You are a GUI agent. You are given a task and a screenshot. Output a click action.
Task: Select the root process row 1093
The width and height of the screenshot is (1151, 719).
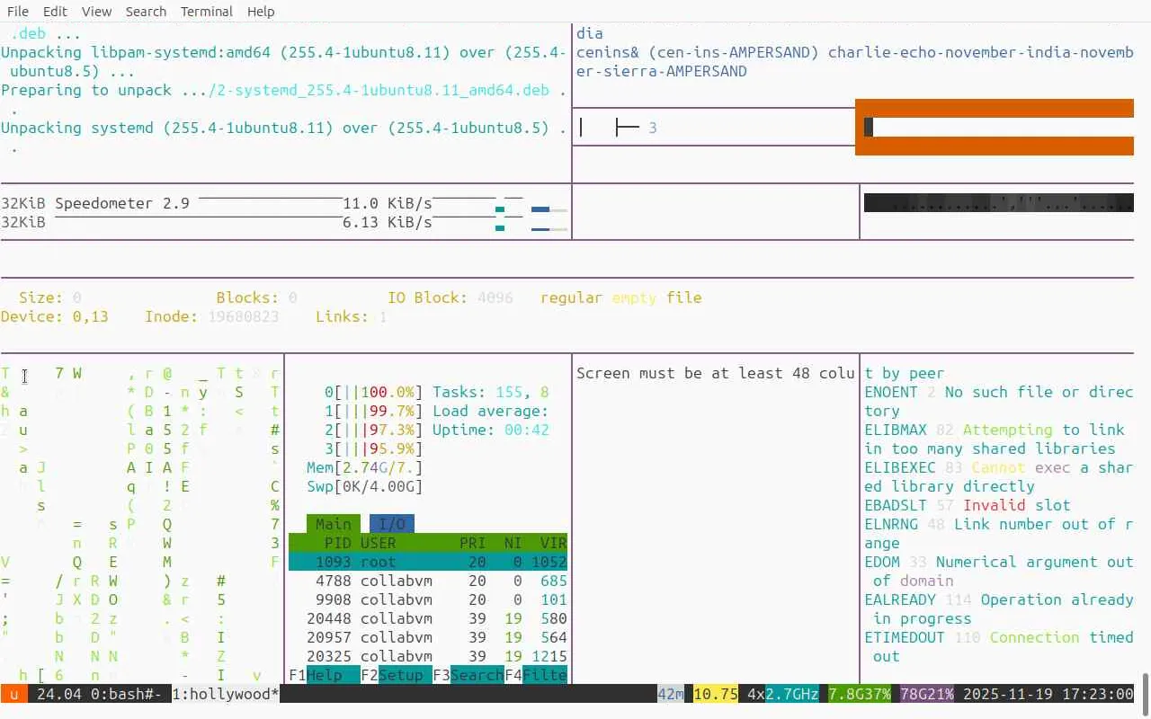428,562
